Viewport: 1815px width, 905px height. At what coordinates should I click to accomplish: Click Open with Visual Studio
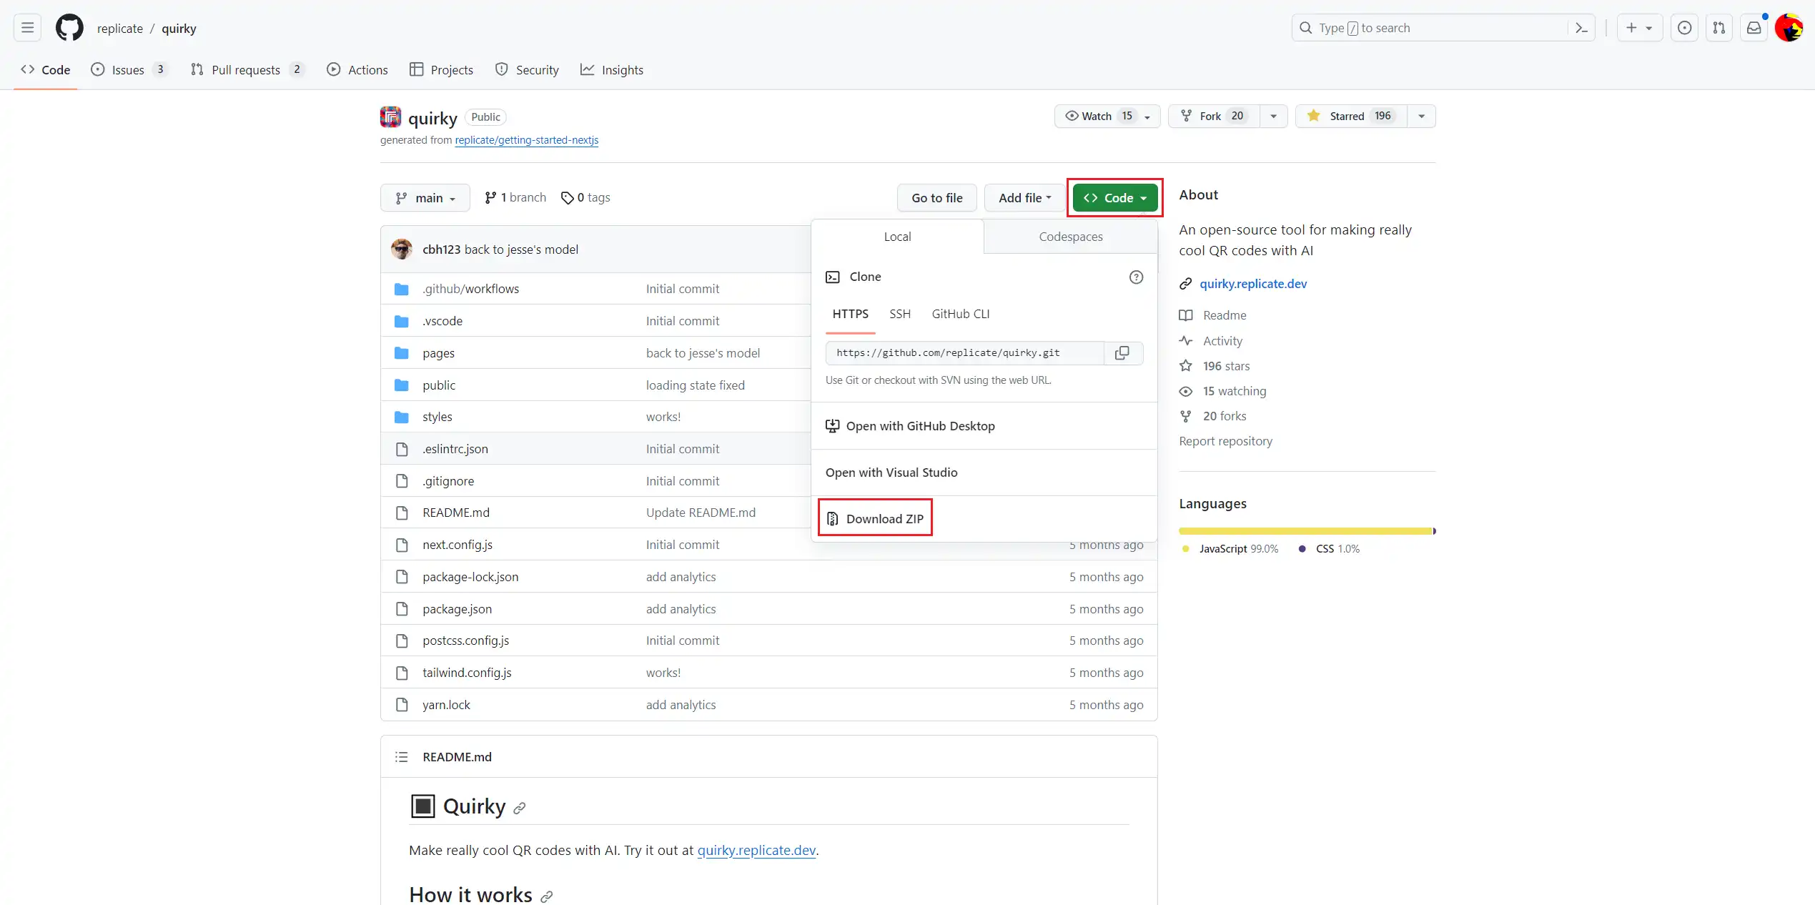891,473
